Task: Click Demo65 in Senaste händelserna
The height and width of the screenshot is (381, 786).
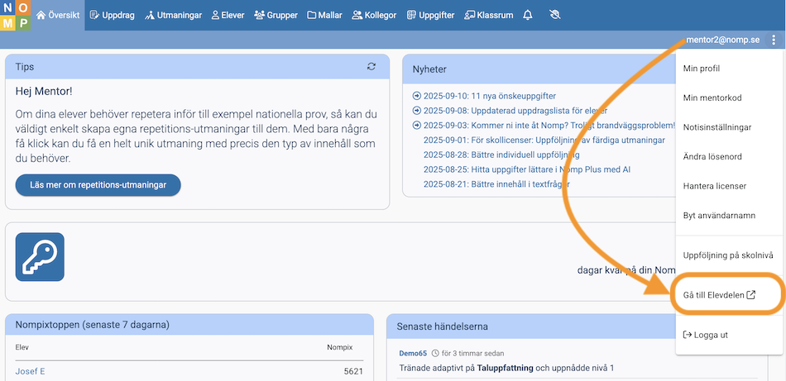Action: click(413, 353)
